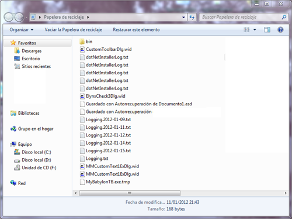Click the horizontal scrollbar thumb
Screen dimensions: 292x219
click(x=130, y=193)
